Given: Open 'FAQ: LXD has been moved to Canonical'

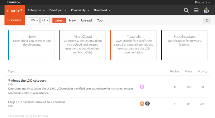Looking at the screenshot, I should point(36,102).
